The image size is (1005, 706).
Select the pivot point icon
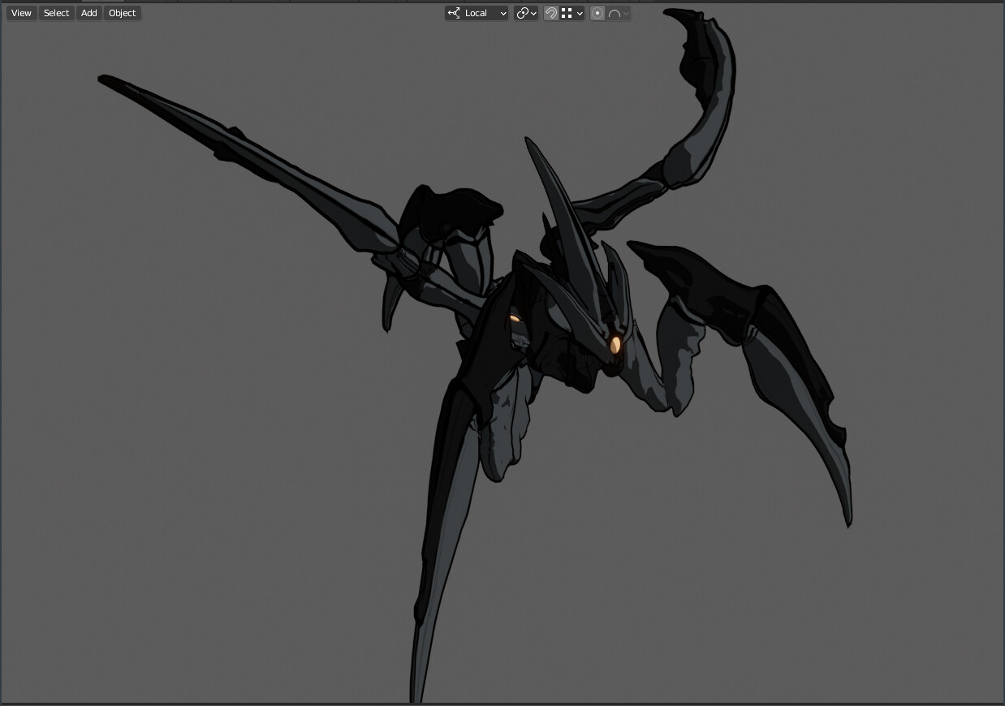click(524, 13)
